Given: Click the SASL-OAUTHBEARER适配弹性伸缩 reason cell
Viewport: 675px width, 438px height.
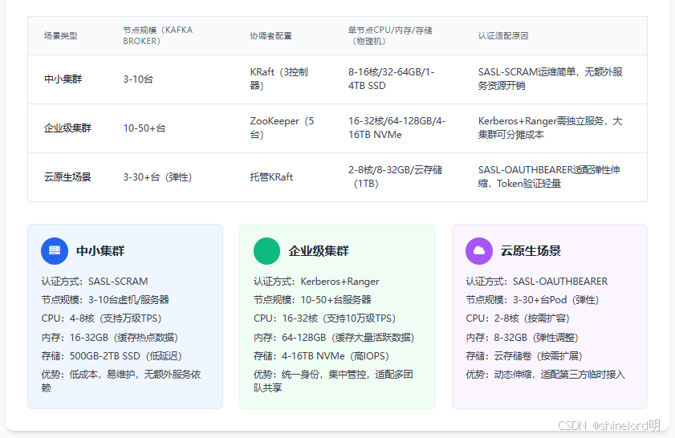Looking at the screenshot, I should pos(549,176).
